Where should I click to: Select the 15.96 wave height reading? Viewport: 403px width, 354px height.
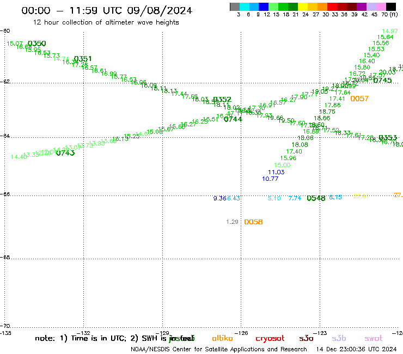[288, 158]
